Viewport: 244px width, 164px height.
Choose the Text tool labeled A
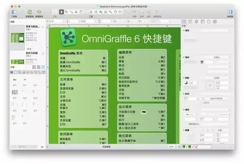point(76,12)
